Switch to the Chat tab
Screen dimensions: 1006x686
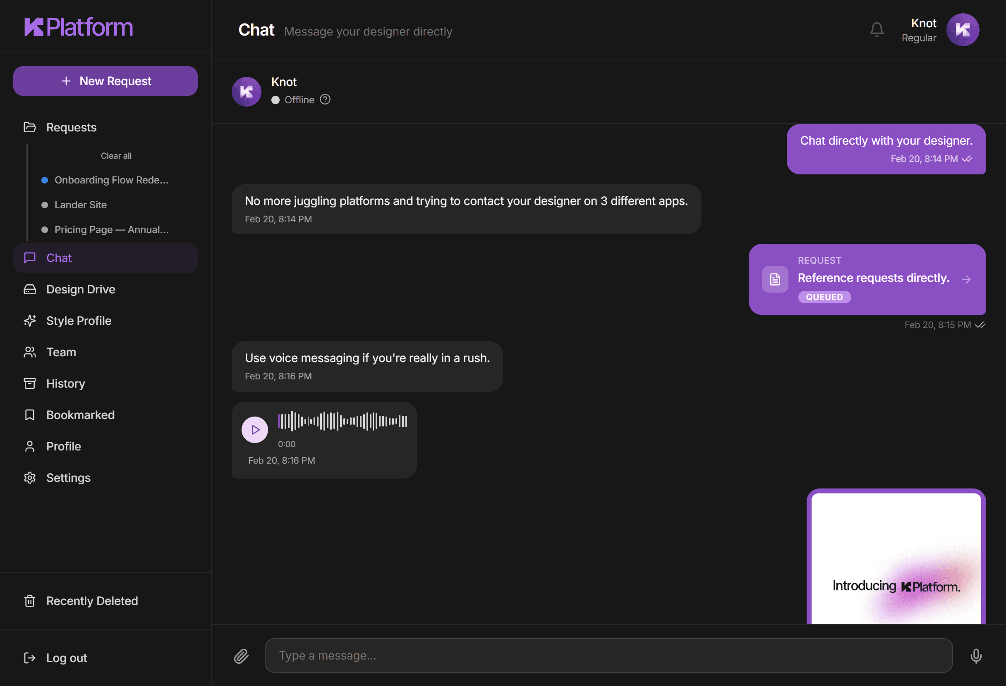pos(59,258)
